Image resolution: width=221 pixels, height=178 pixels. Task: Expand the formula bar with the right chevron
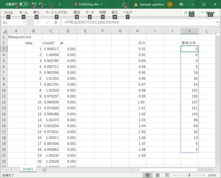[x=217, y=23]
